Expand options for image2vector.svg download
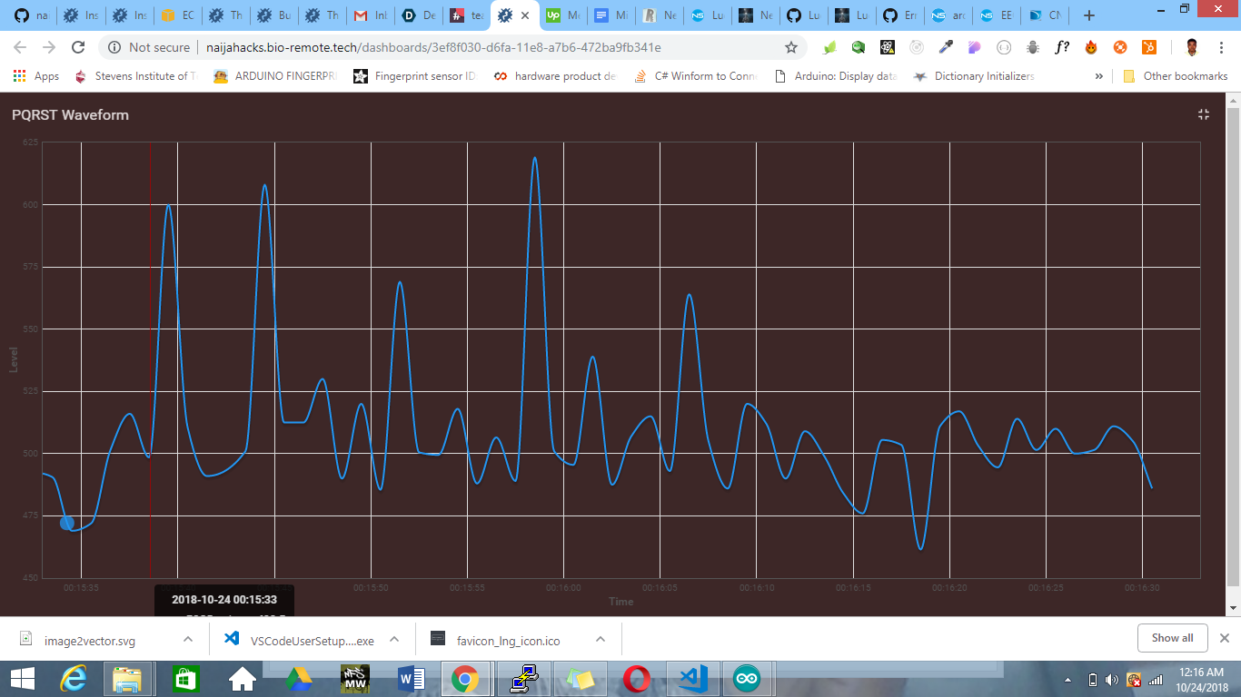 pos(188,639)
